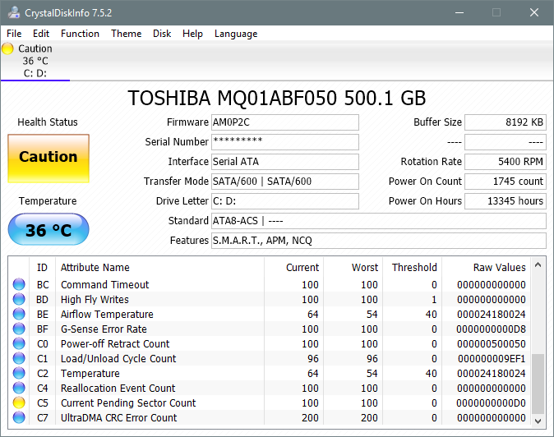This screenshot has height=437, width=554.
Task: Click raw value 000000009EF1
Action: tap(492, 359)
